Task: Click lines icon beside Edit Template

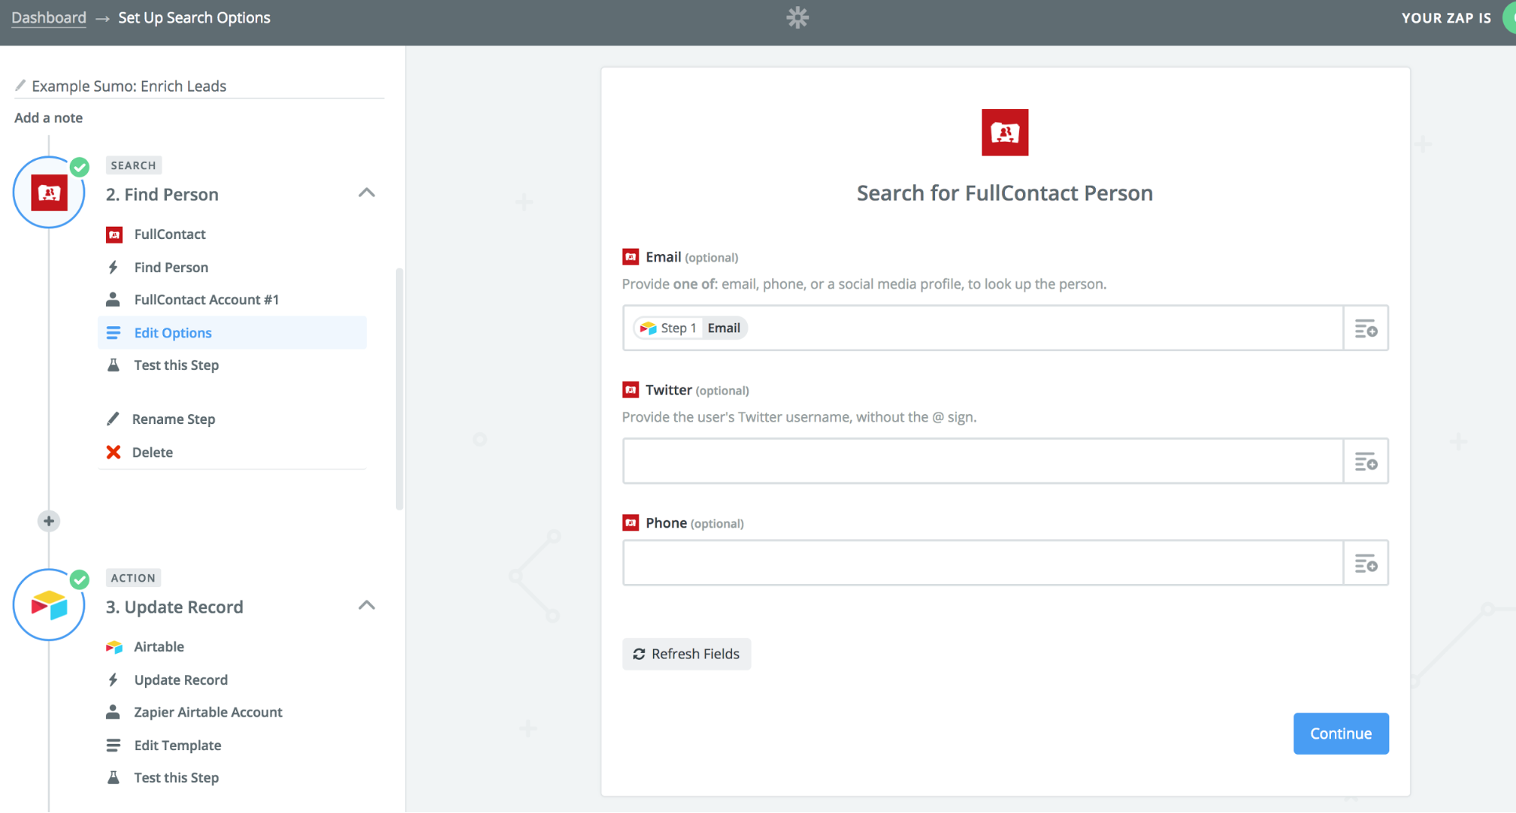Action: [x=113, y=746]
